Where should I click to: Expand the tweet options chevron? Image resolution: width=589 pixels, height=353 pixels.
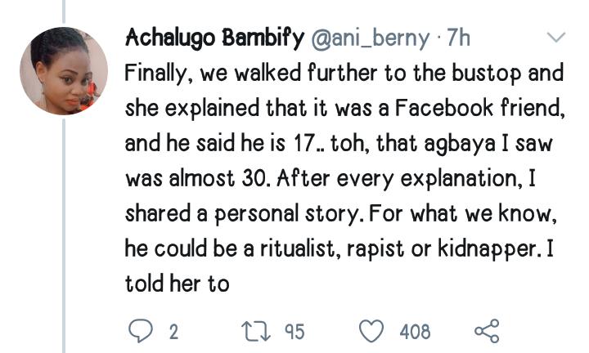(x=555, y=38)
